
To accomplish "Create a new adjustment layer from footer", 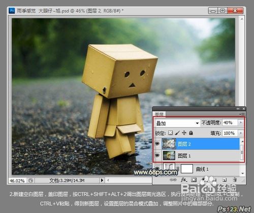I will pos(204,180).
